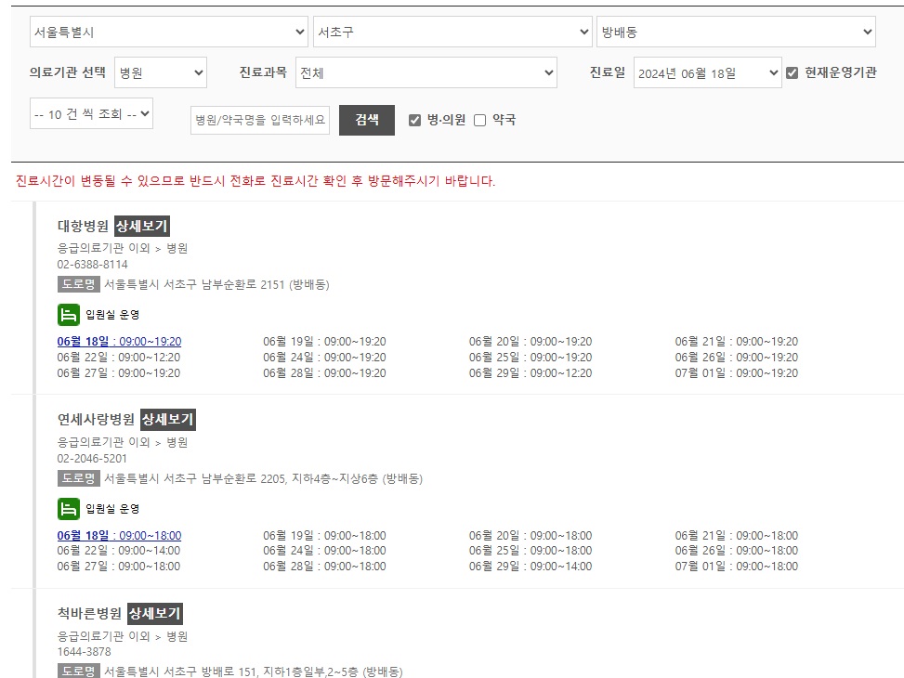
Task: Enable the 약국 checkbox
Action: click(x=478, y=120)
